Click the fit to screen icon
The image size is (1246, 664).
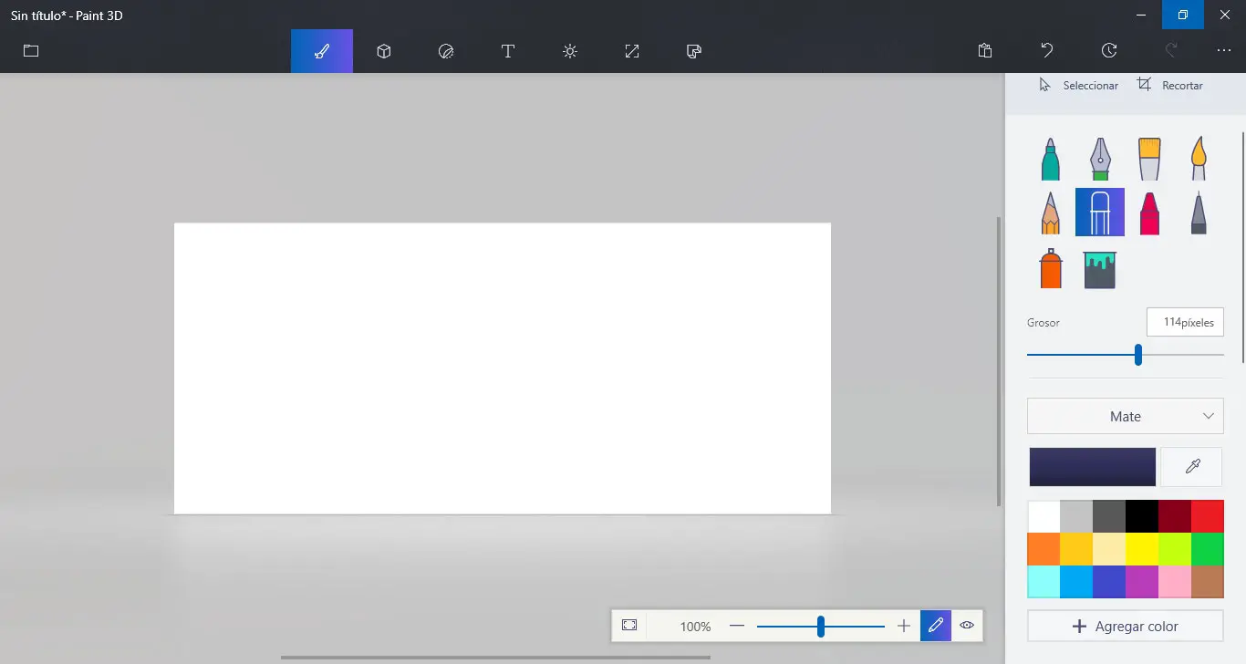click(x=629, y=626)
